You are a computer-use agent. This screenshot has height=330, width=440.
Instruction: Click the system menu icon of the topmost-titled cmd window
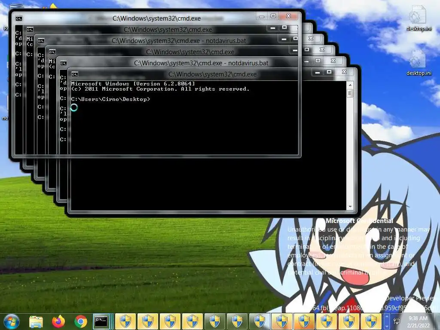[x=19, y=18]
